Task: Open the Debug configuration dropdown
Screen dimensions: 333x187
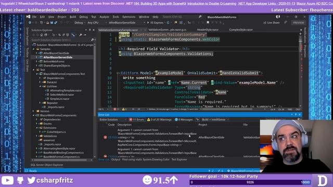Action: coord(80,23)
